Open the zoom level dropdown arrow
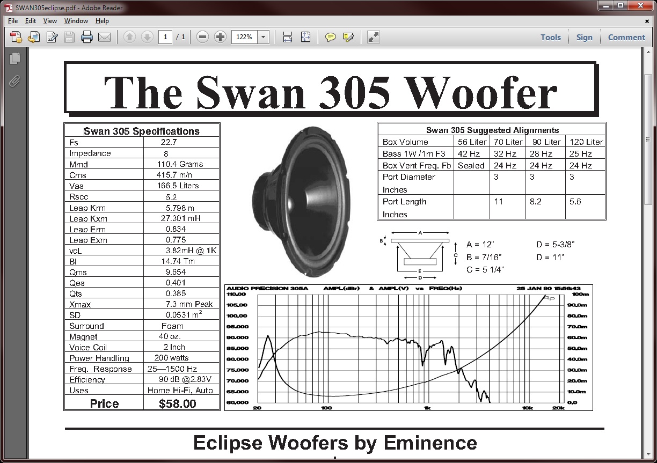This screenshot has width=657, height=463. pos(264,37)
